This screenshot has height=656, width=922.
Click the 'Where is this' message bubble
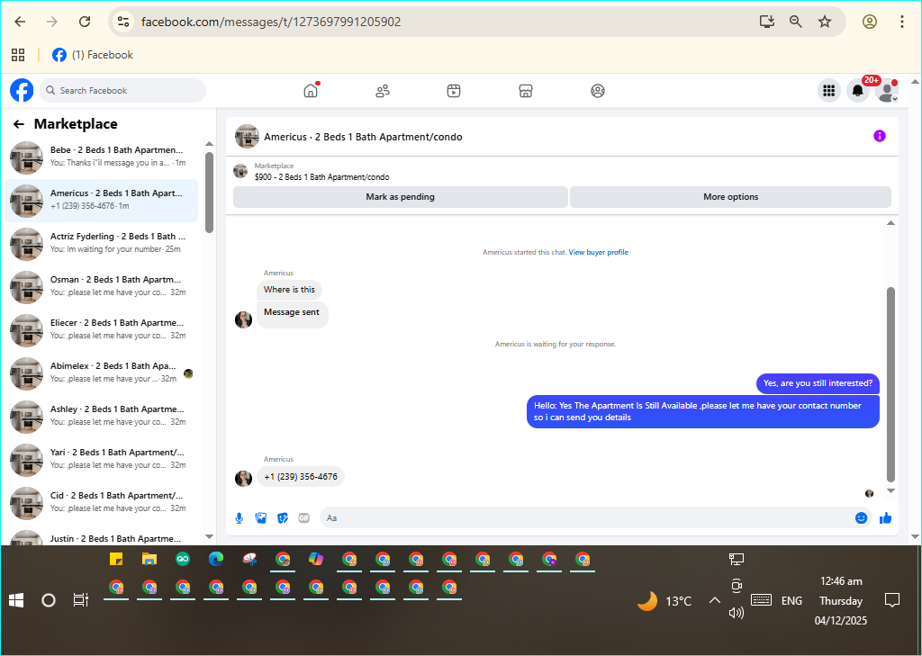(x=289, y=290)
